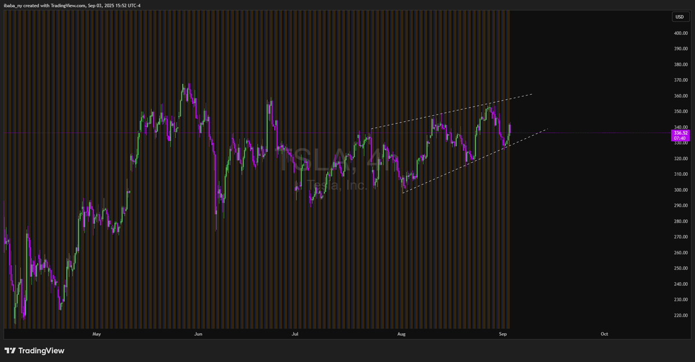Click the May label on time axis

point(97,334)
